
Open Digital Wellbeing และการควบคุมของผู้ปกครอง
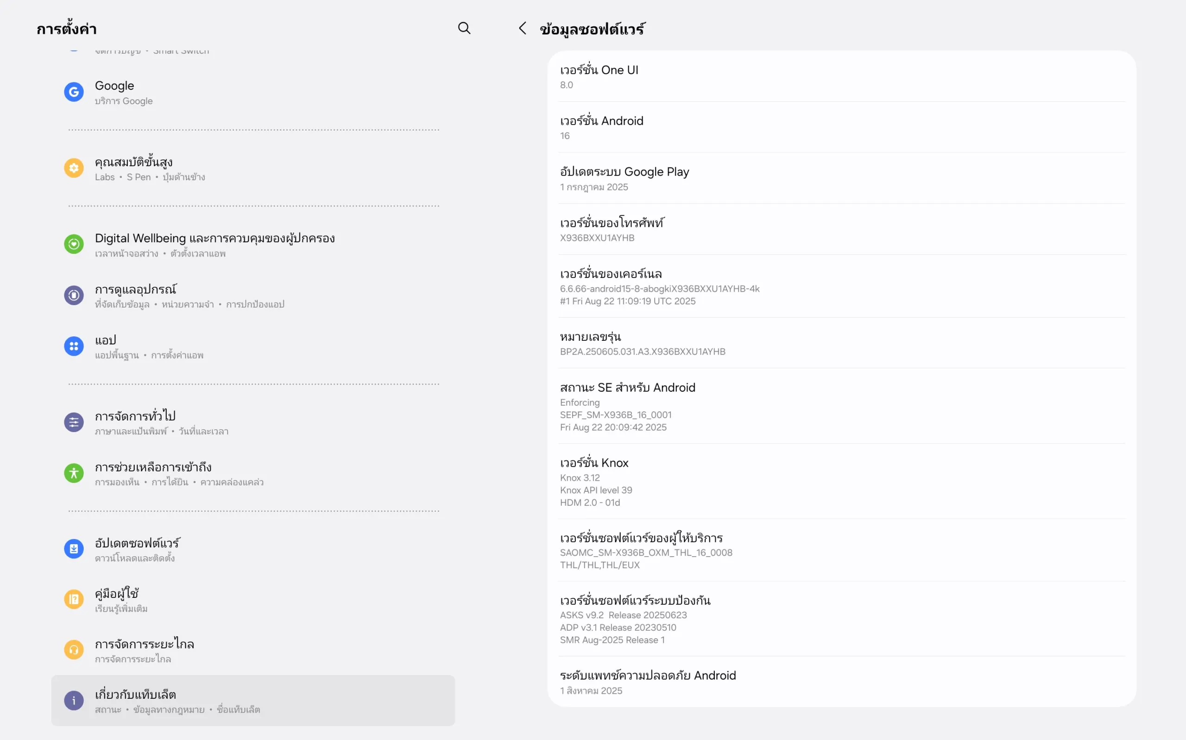tap(253, 244)
